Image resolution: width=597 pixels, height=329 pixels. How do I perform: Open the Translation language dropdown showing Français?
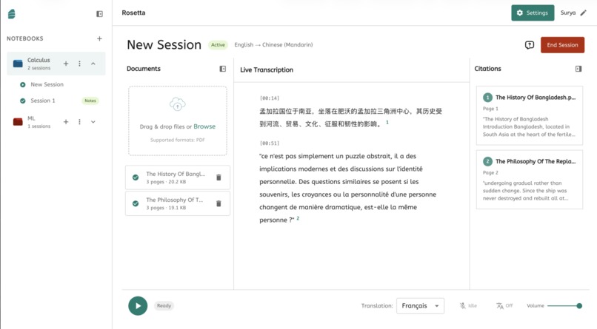point(420,306)
